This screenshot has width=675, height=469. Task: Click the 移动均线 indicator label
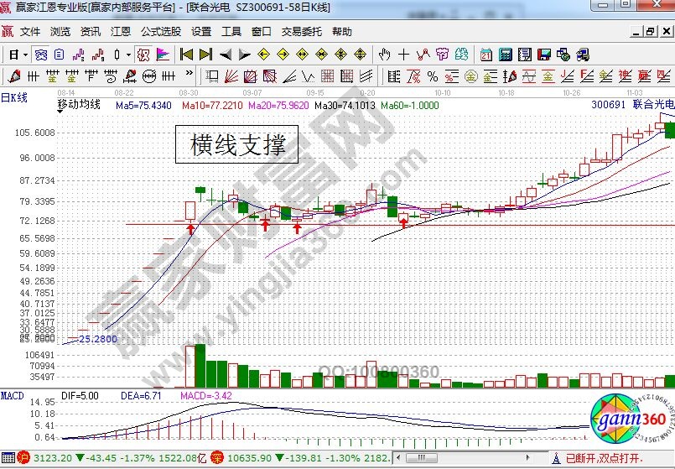(x=78, y=106)
